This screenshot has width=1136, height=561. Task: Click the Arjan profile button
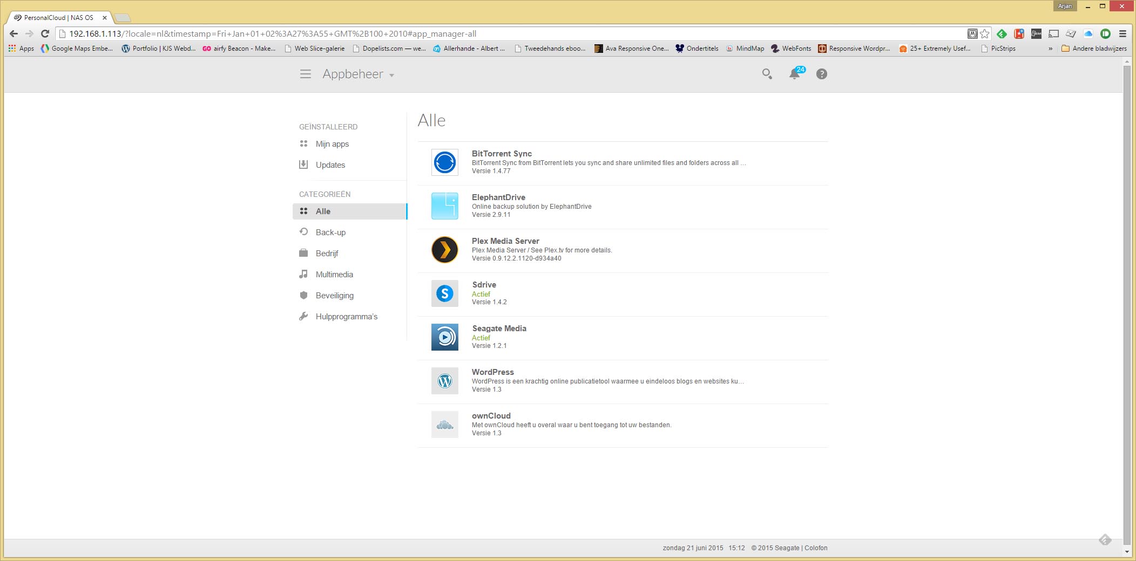click(1065, 6)
